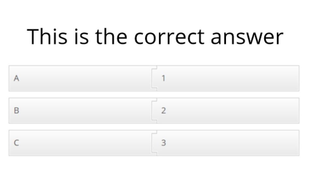Click the number "2" label text
The image size is (315, 179).
click(x=163, y=111)
